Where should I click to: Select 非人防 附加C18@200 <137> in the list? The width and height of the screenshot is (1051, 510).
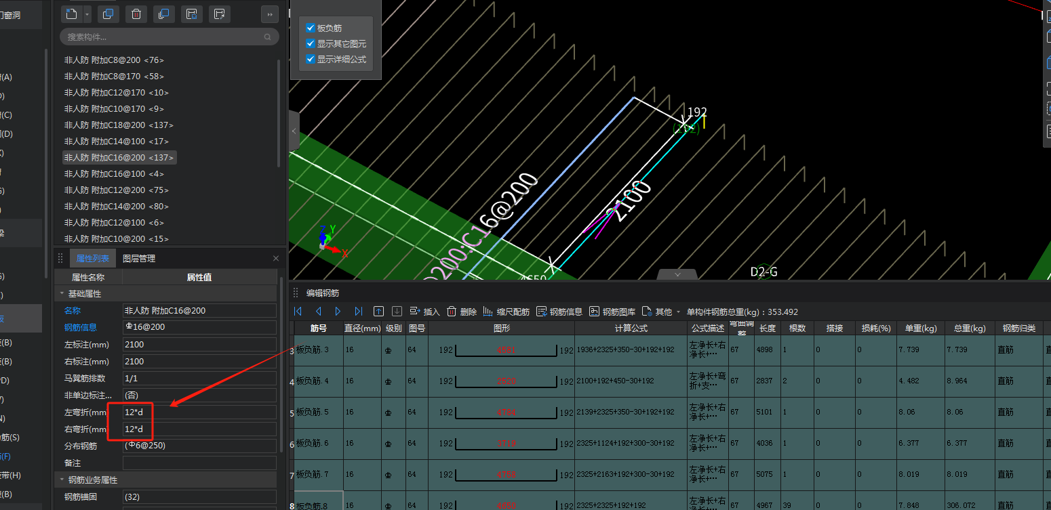pos(119,125)
